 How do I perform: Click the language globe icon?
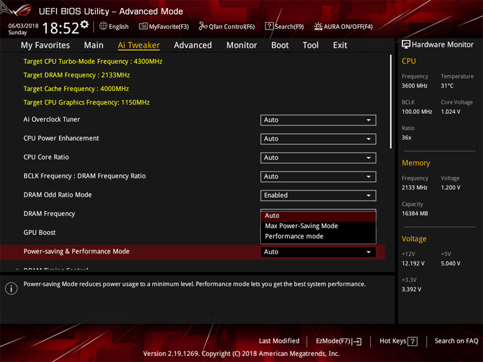pyautogui.click(x=103, y=26)
